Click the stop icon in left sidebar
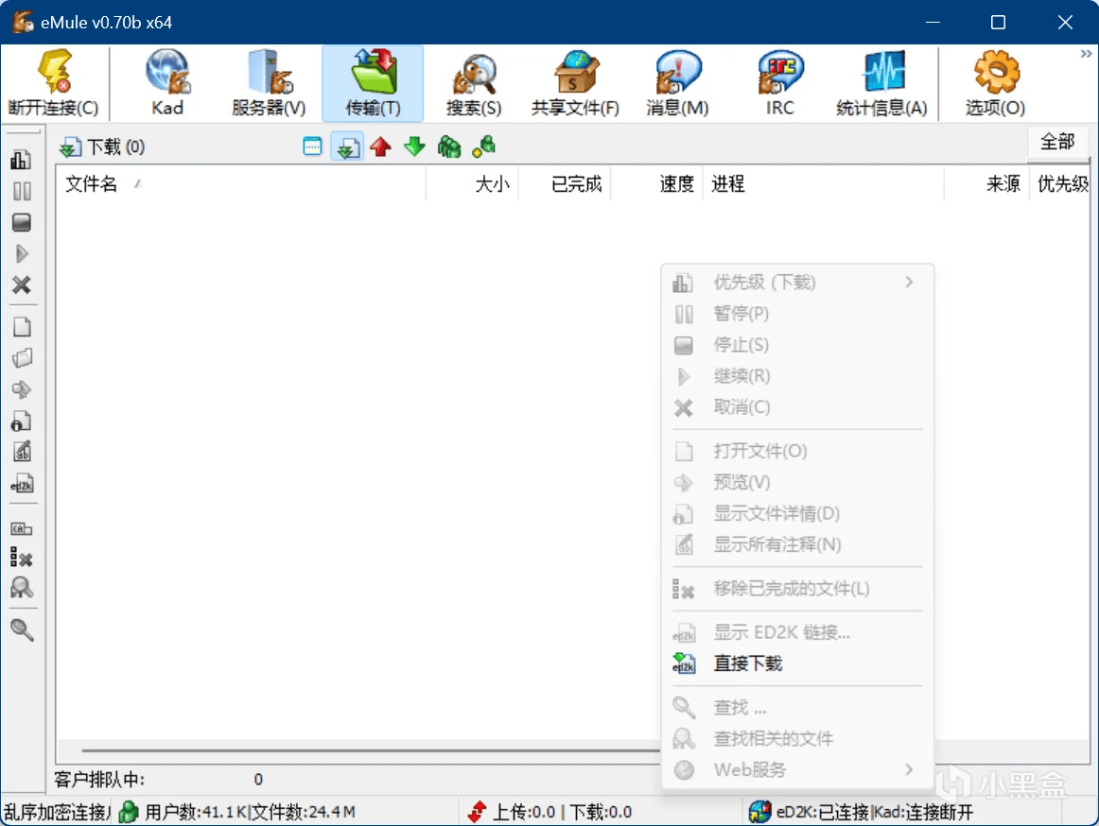1099x826 pixels. [22, 223]
